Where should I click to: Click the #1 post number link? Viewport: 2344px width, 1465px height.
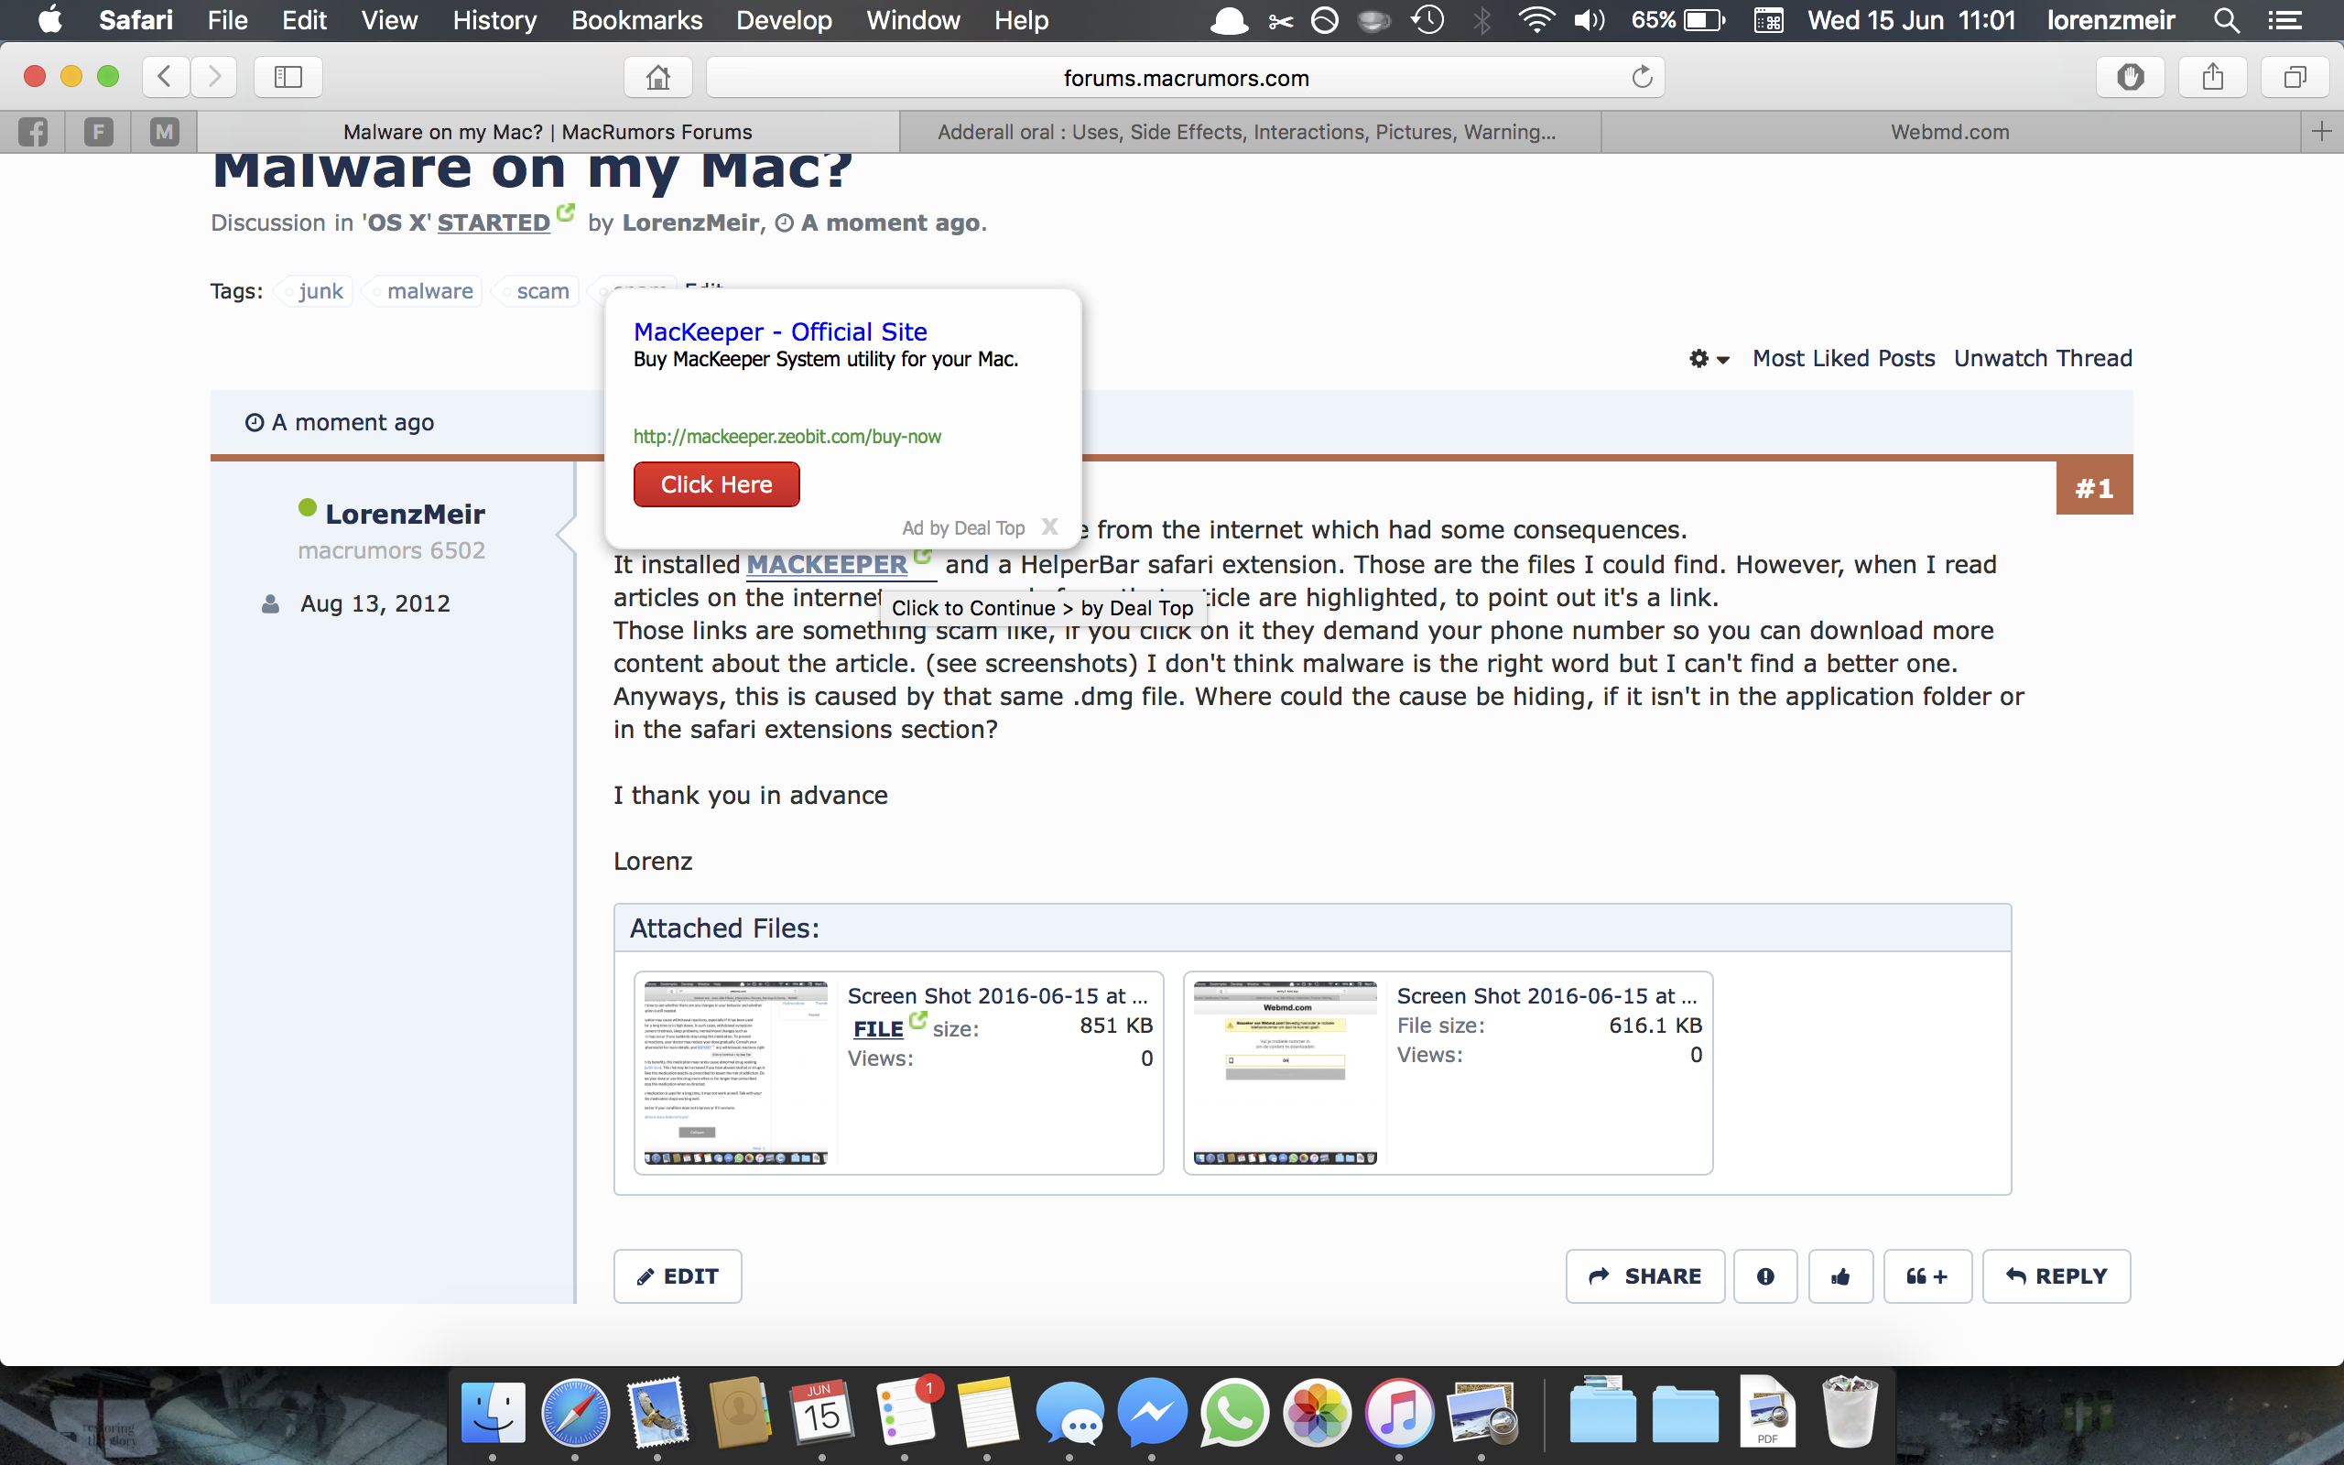(x=2094, y=488)
